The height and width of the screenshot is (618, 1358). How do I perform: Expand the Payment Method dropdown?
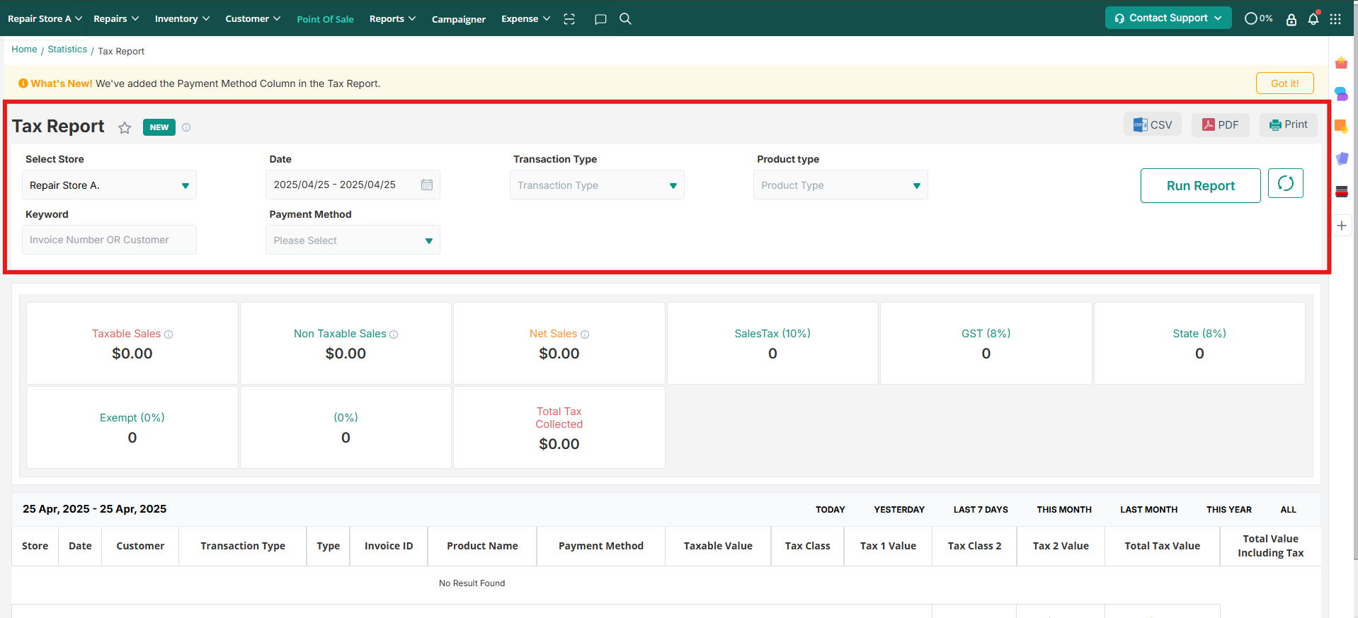353,240
